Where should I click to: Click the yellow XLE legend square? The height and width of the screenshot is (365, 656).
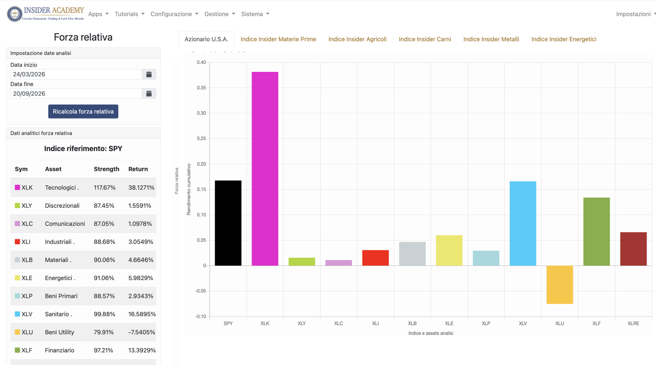17,278
